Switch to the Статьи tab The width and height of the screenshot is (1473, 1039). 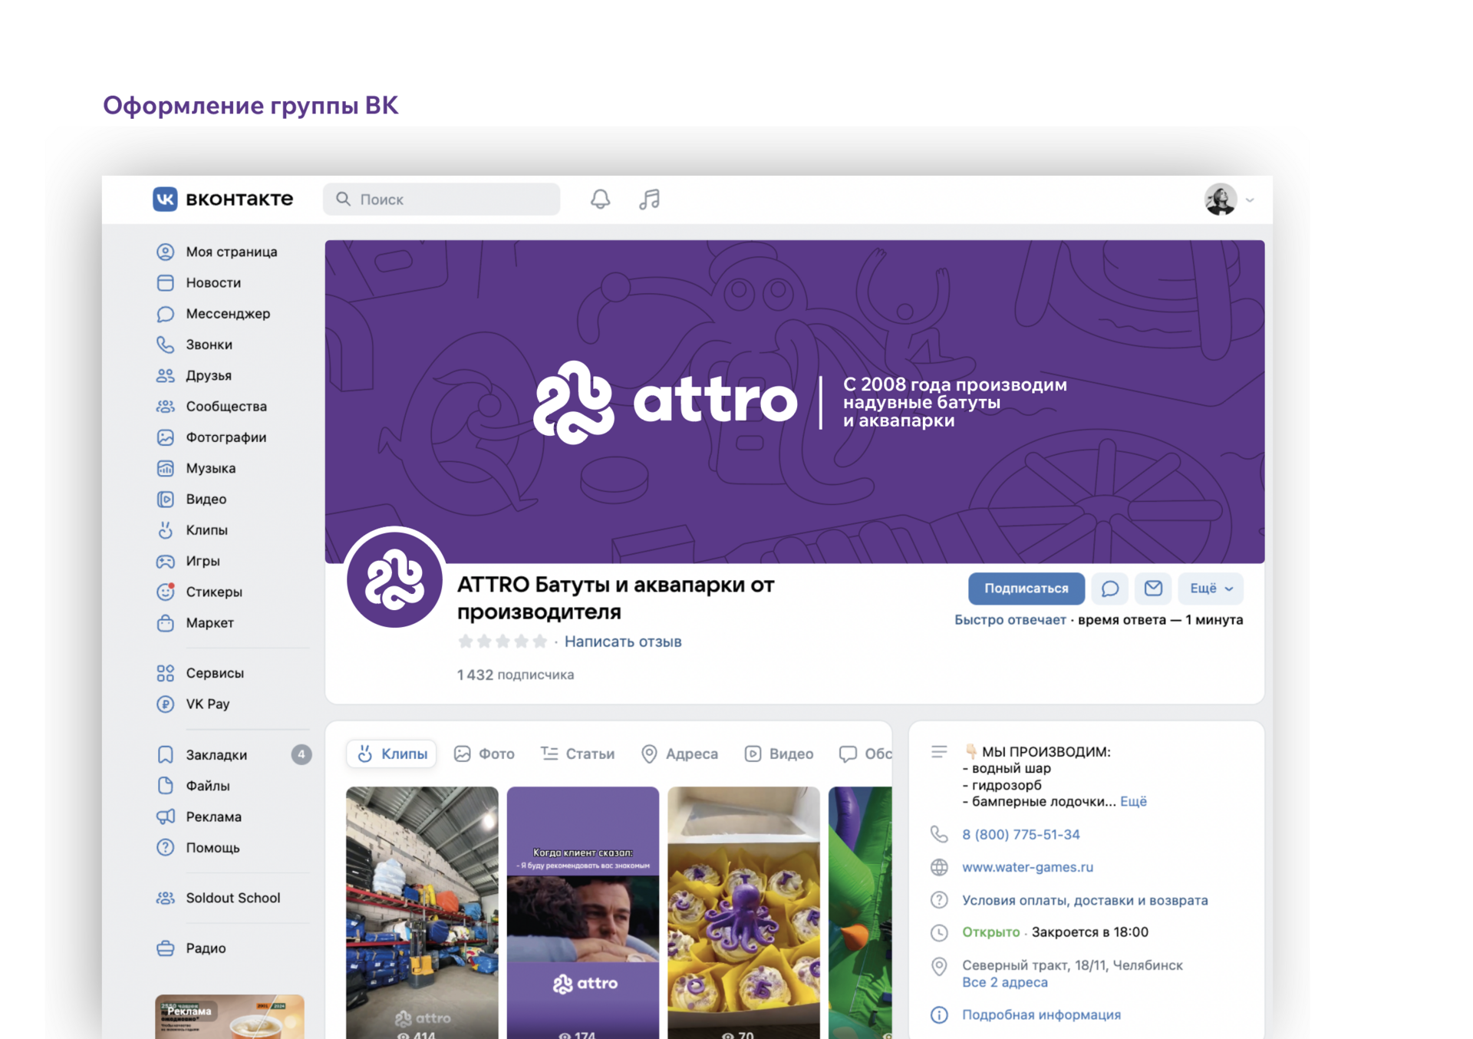point(578,754)
